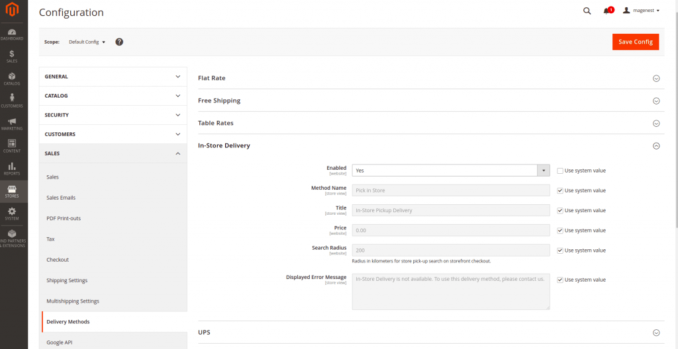678x349 pixels.
Task: Select the Sales tab under Sales
Action: 114,176
